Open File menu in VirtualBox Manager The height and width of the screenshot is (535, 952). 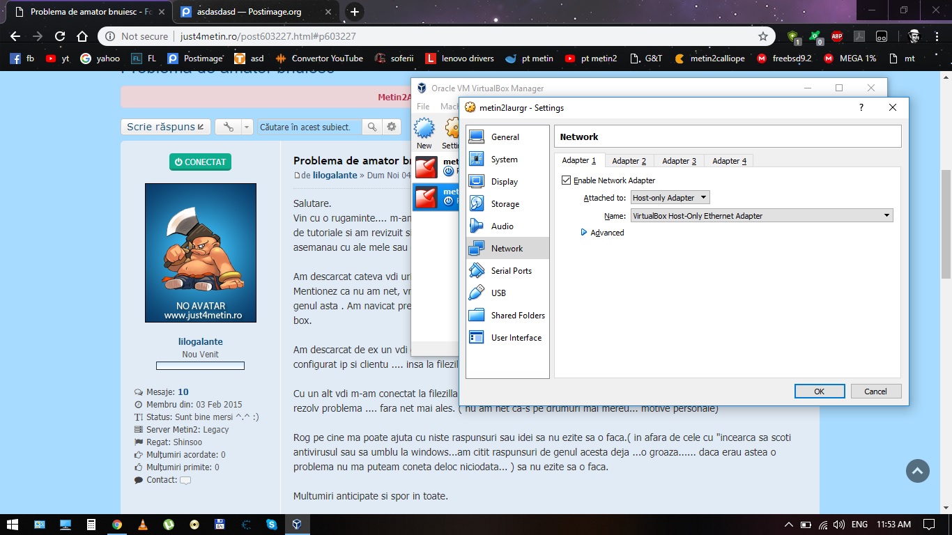423,107
